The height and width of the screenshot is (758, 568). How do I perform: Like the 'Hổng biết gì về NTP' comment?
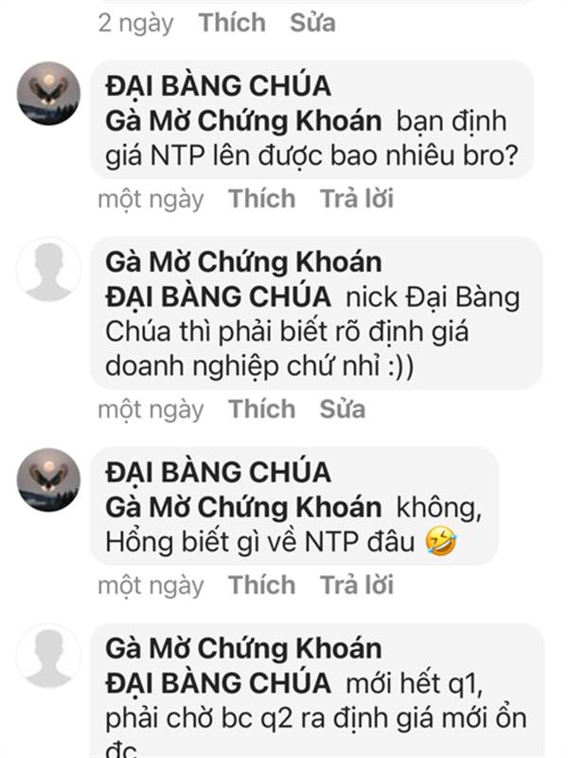[x=262, y=585]
